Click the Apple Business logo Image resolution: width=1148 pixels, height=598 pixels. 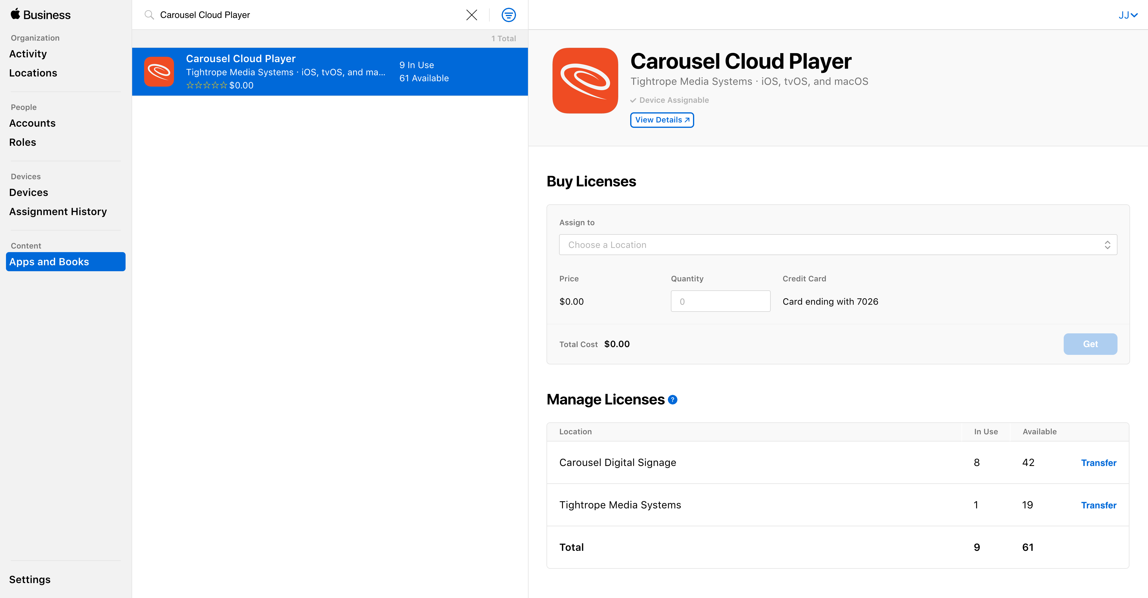tap(40, 14)
